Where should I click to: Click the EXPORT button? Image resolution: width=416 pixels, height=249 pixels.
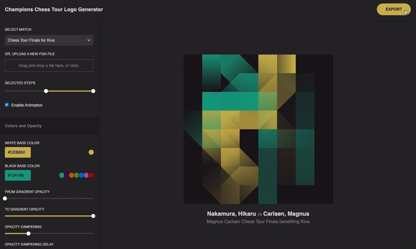click(393, 9)
